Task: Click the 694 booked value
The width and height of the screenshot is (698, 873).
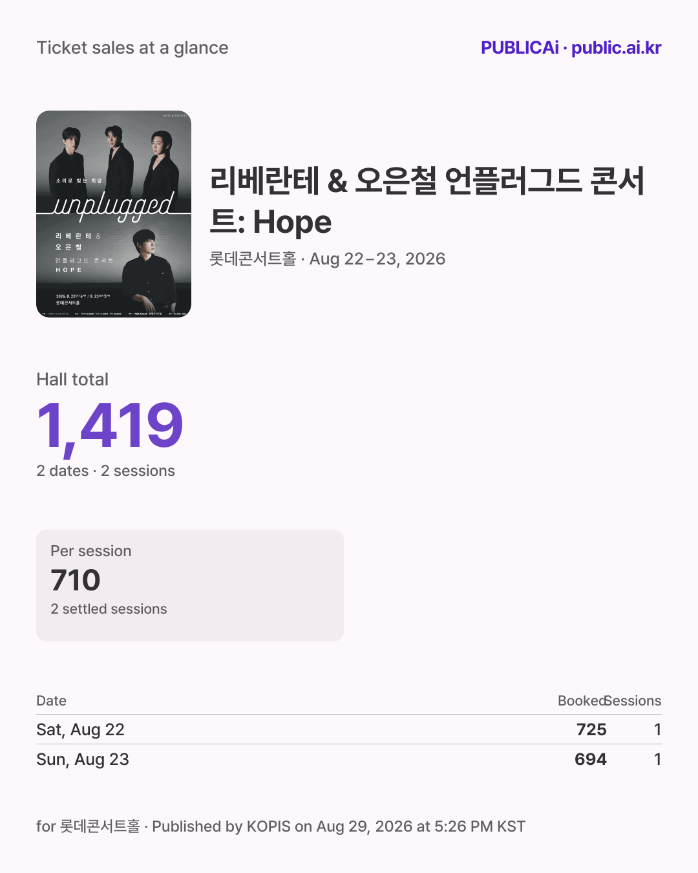Action: point(591,759)
